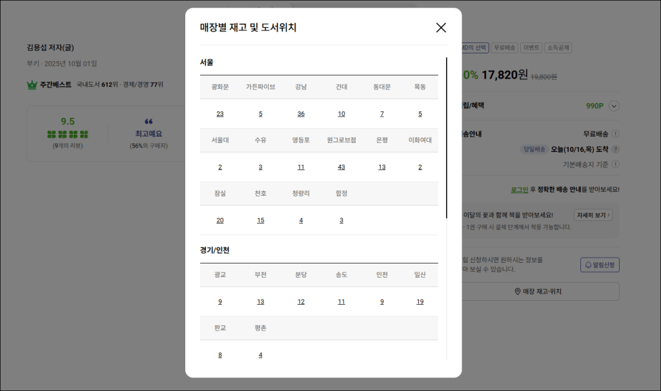Click the question mark icon beside arrival date

615,149
